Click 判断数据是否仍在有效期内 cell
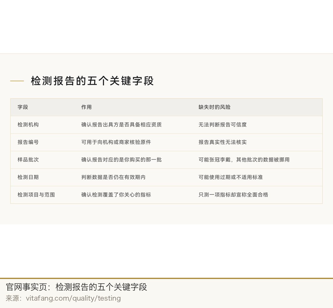333x308 pixels. pyautogui.click(x=133, y=177)
